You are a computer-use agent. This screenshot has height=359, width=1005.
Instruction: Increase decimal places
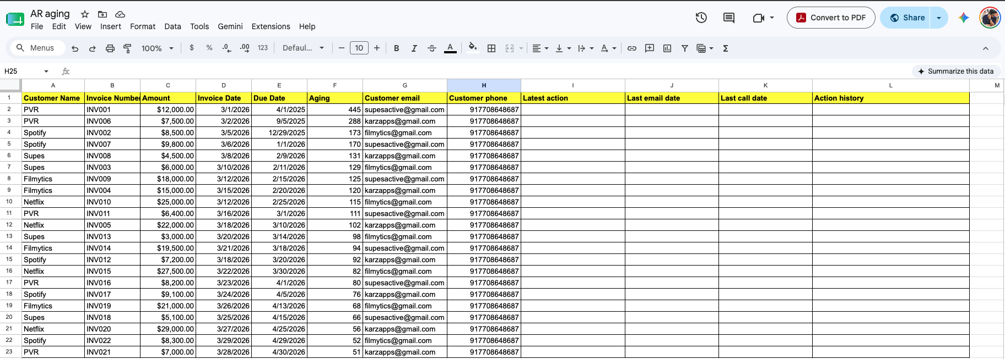[245, 48]
